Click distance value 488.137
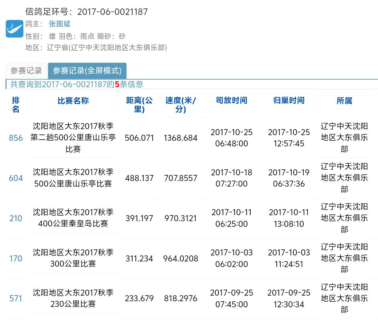This screenshot has height=327, width=378. (139, 178)
